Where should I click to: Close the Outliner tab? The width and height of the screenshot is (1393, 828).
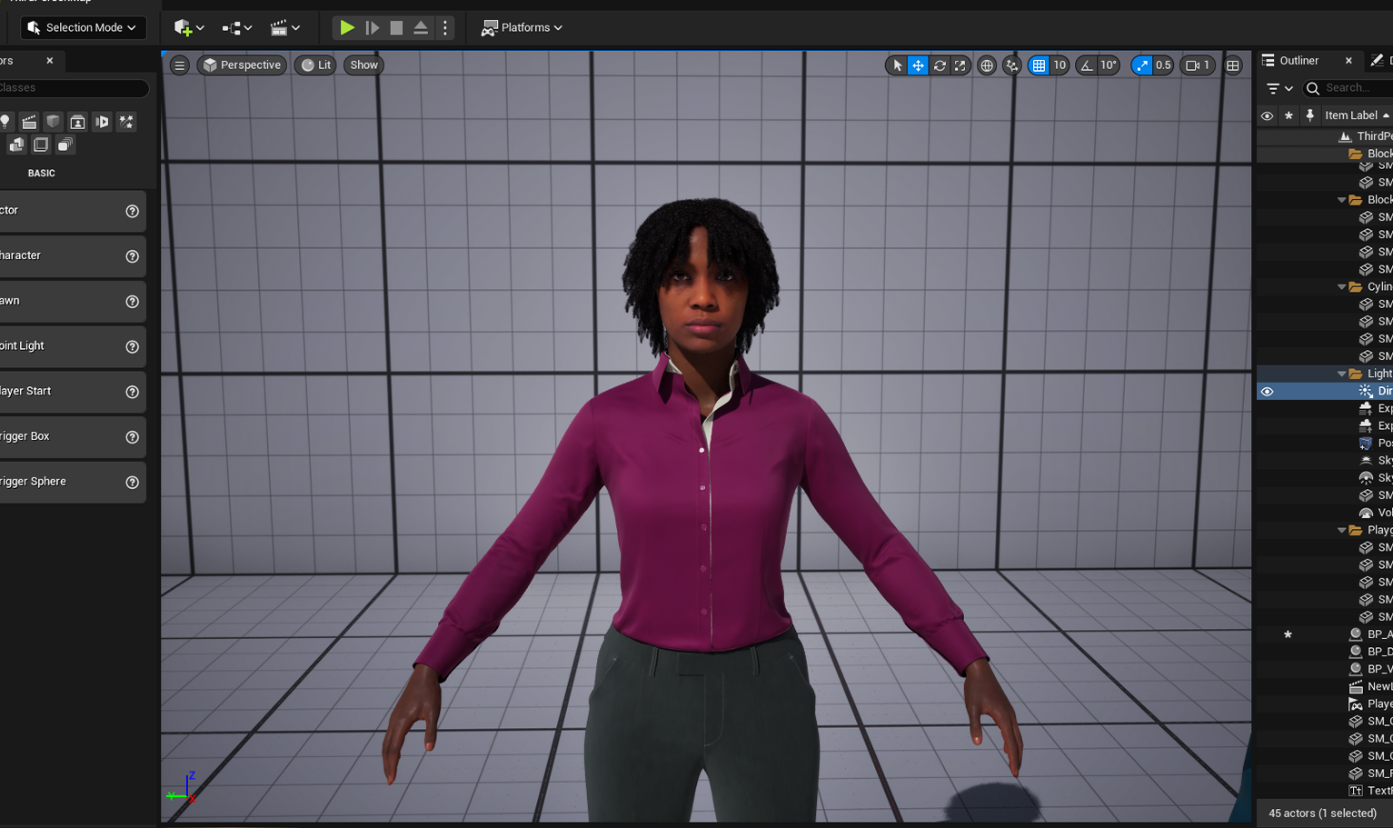pos(1348,60)
